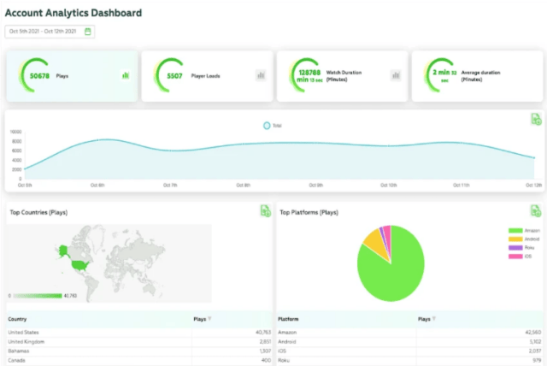
Task: Export the Top Countries report
Action: pyautogui.click(x=265, y=211)
